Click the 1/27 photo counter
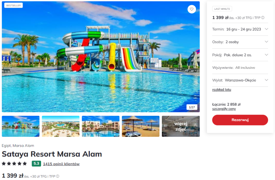The width and height of the screenshot is (275, 180). (192, 107)
